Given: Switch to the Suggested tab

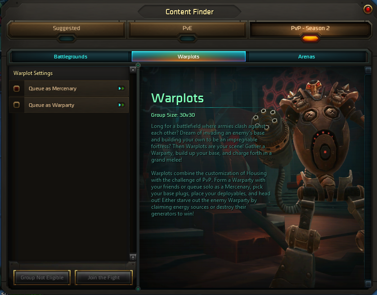Looking at the screenshot, I should click(x=67, y=28).
